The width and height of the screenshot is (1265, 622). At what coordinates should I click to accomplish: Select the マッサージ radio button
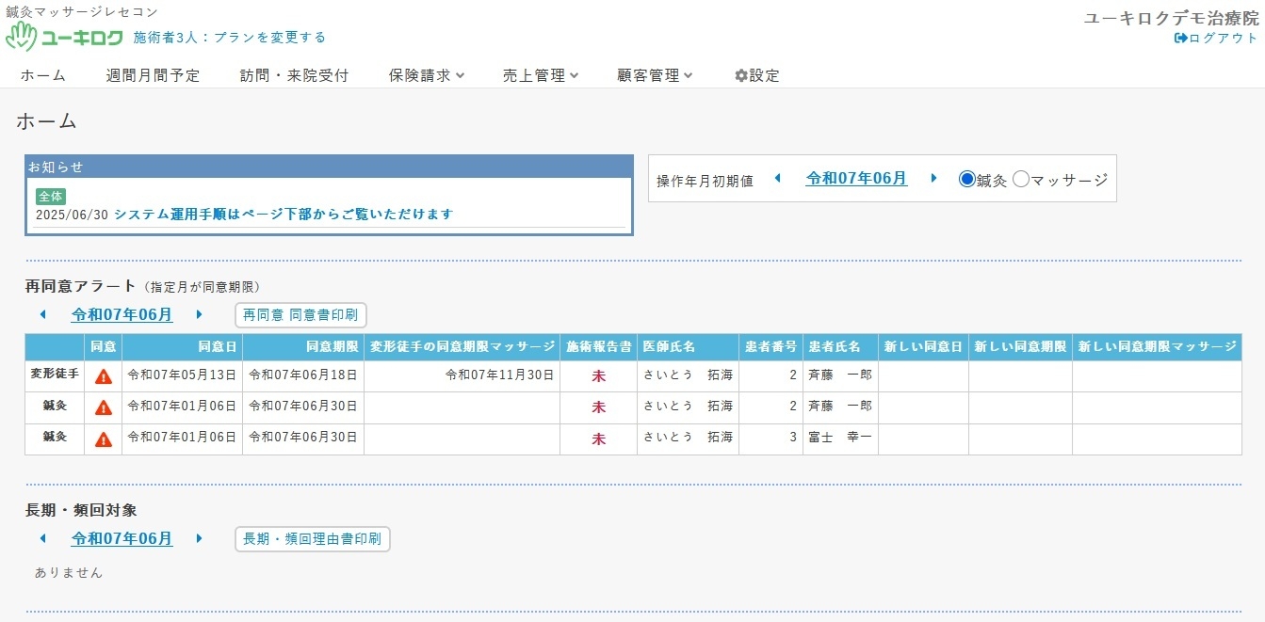(x=1021, y=180)
